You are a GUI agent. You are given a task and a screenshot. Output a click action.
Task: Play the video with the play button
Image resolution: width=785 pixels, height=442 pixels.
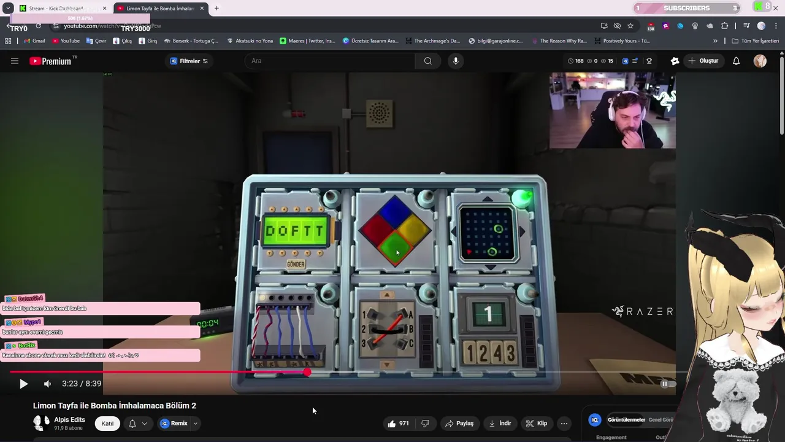(23, 384)
